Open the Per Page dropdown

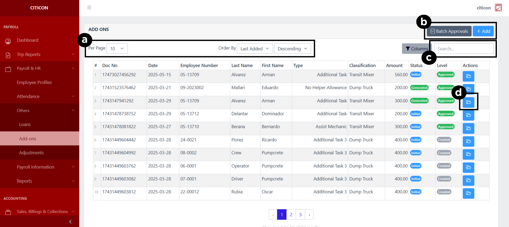pos(117,49)
